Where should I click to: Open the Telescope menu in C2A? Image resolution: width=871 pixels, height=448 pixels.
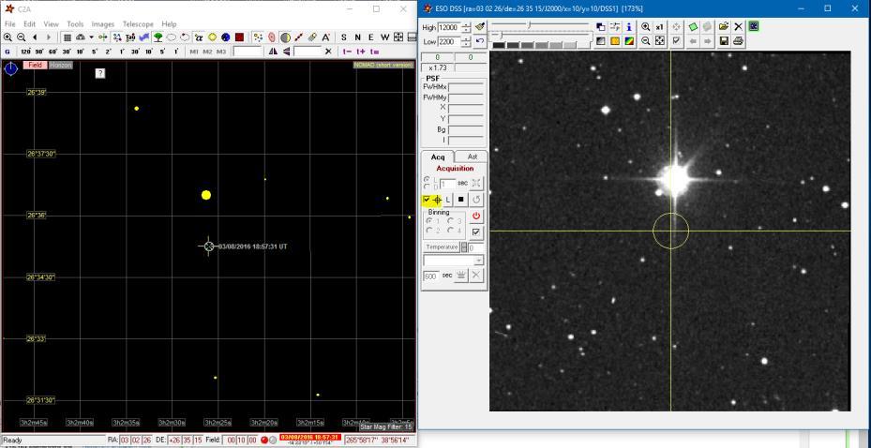[139, 23]
